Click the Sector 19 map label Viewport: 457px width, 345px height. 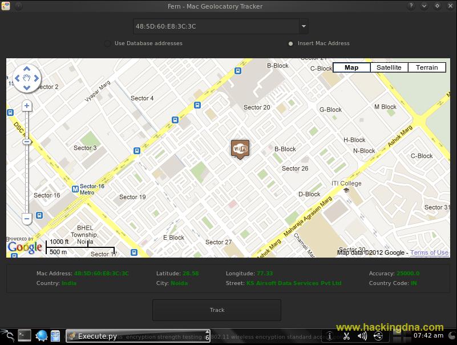[x=132, y=197]
